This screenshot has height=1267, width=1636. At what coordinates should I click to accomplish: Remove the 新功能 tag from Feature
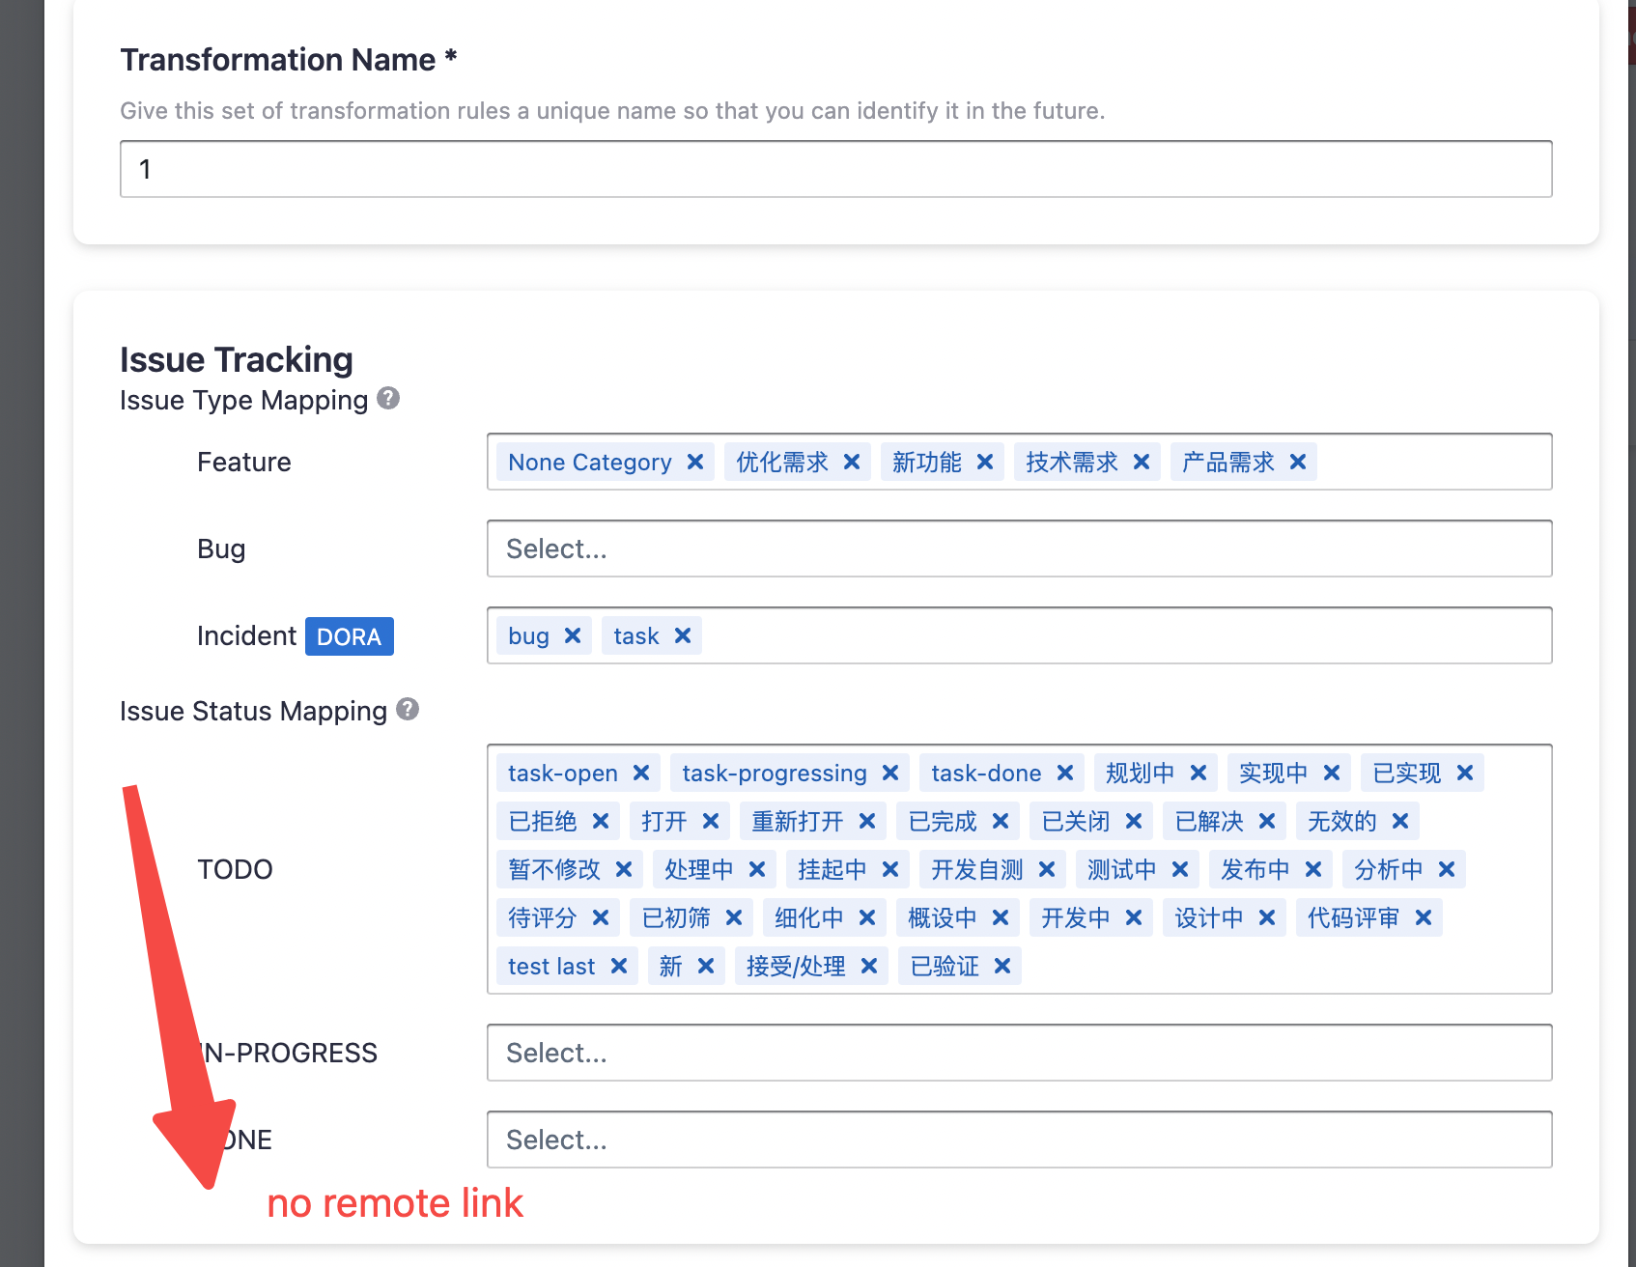(x=985, y=462)
